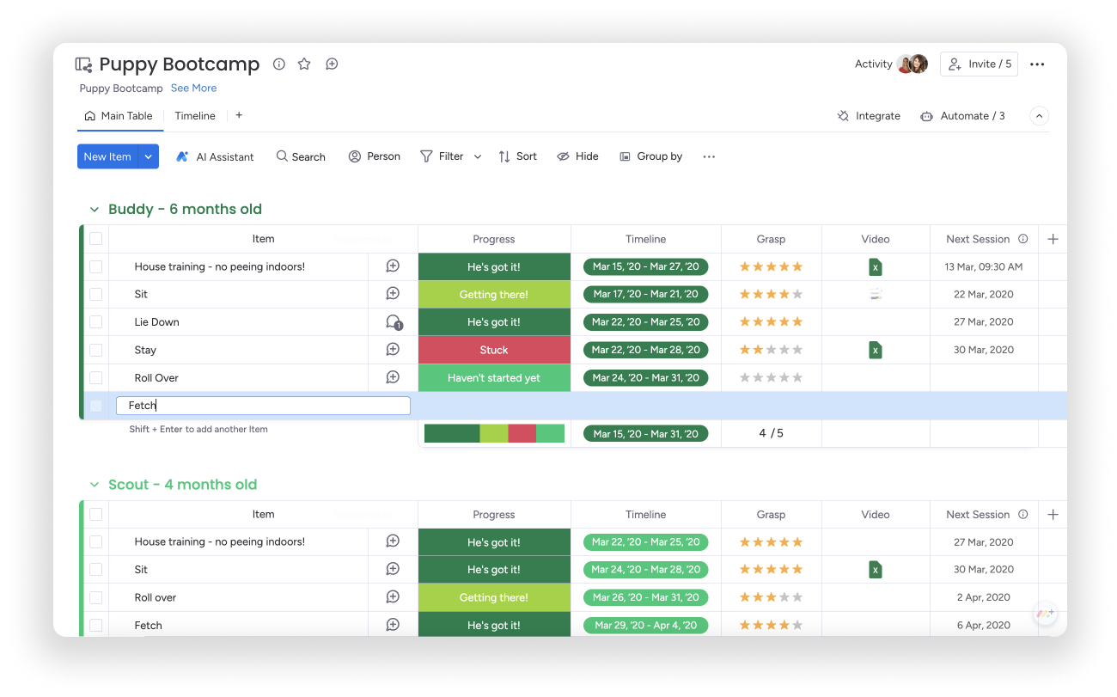
Task: Switch to Main Table tab
Action: pyautogui.click(x=119, y=116)
